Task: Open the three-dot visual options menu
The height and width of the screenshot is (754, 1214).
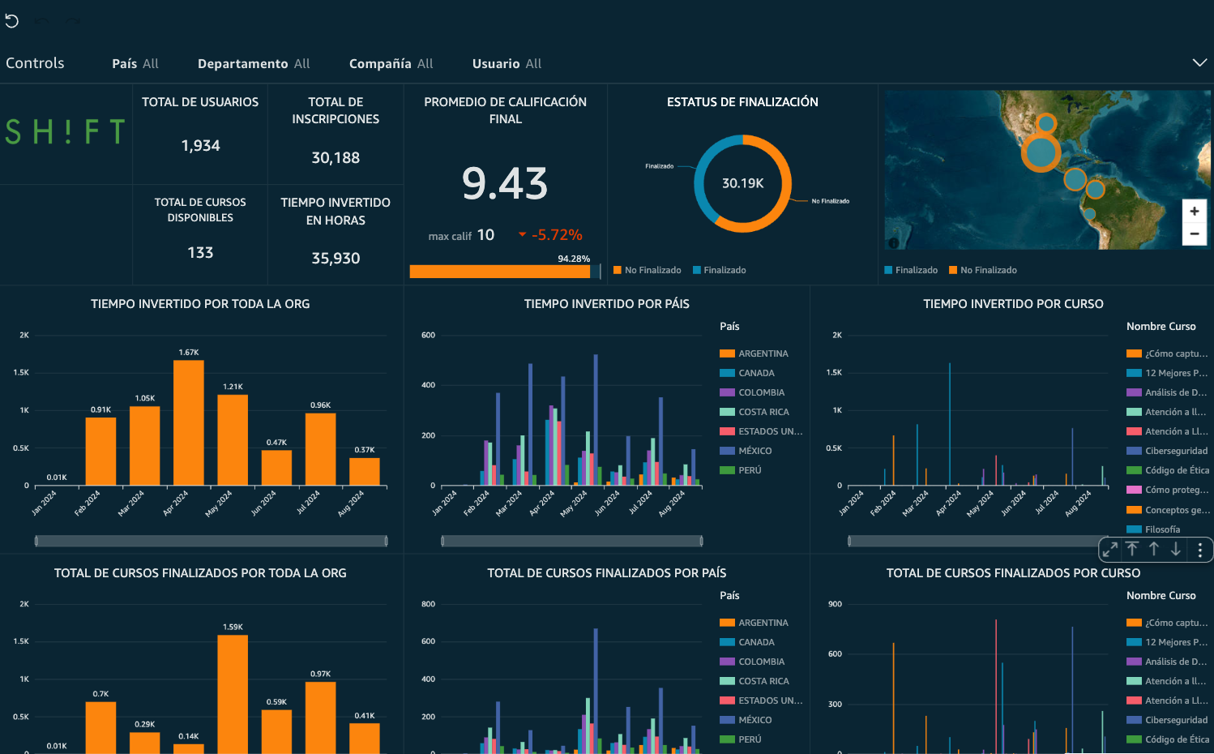Action: coord(1199,549)
